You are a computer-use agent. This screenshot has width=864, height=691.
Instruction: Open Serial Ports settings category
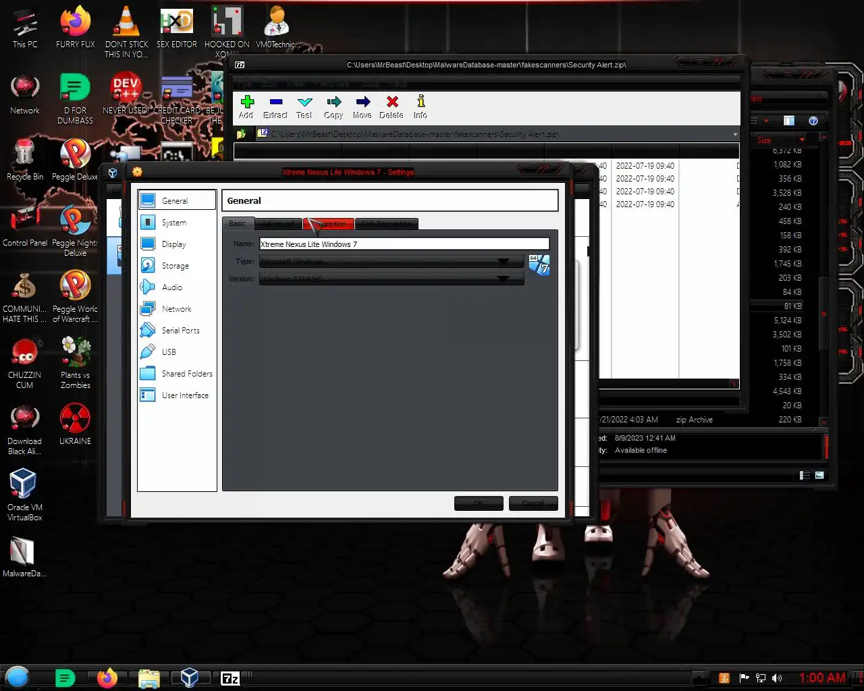[x=177, y=331]
